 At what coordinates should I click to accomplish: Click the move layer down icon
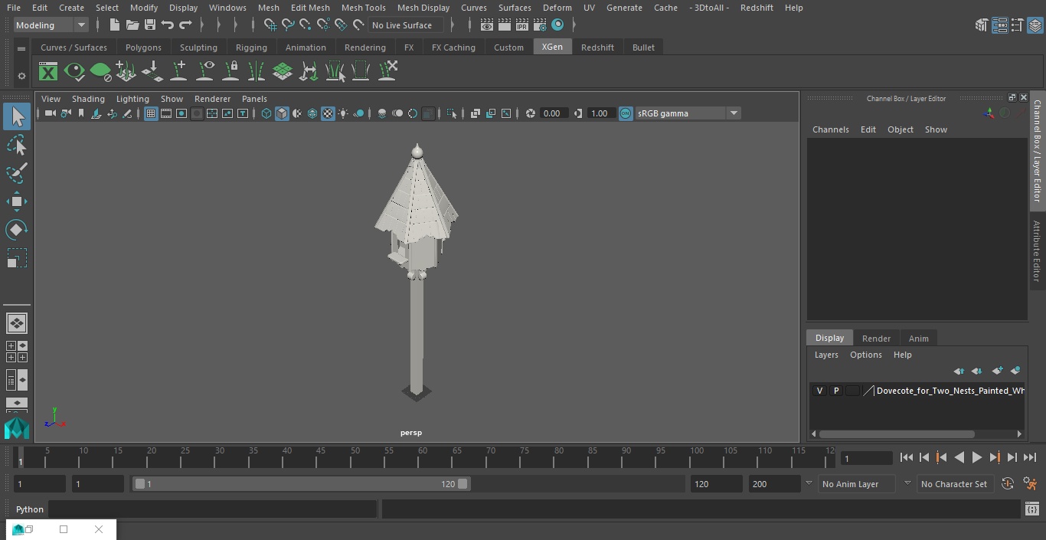(x=977, y=371)
